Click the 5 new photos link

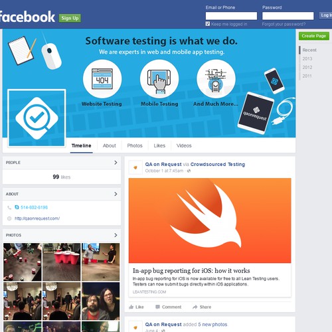(212, 324)
